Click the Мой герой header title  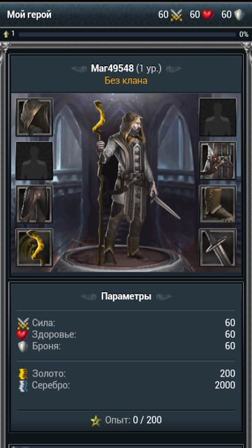coord(29,14)
